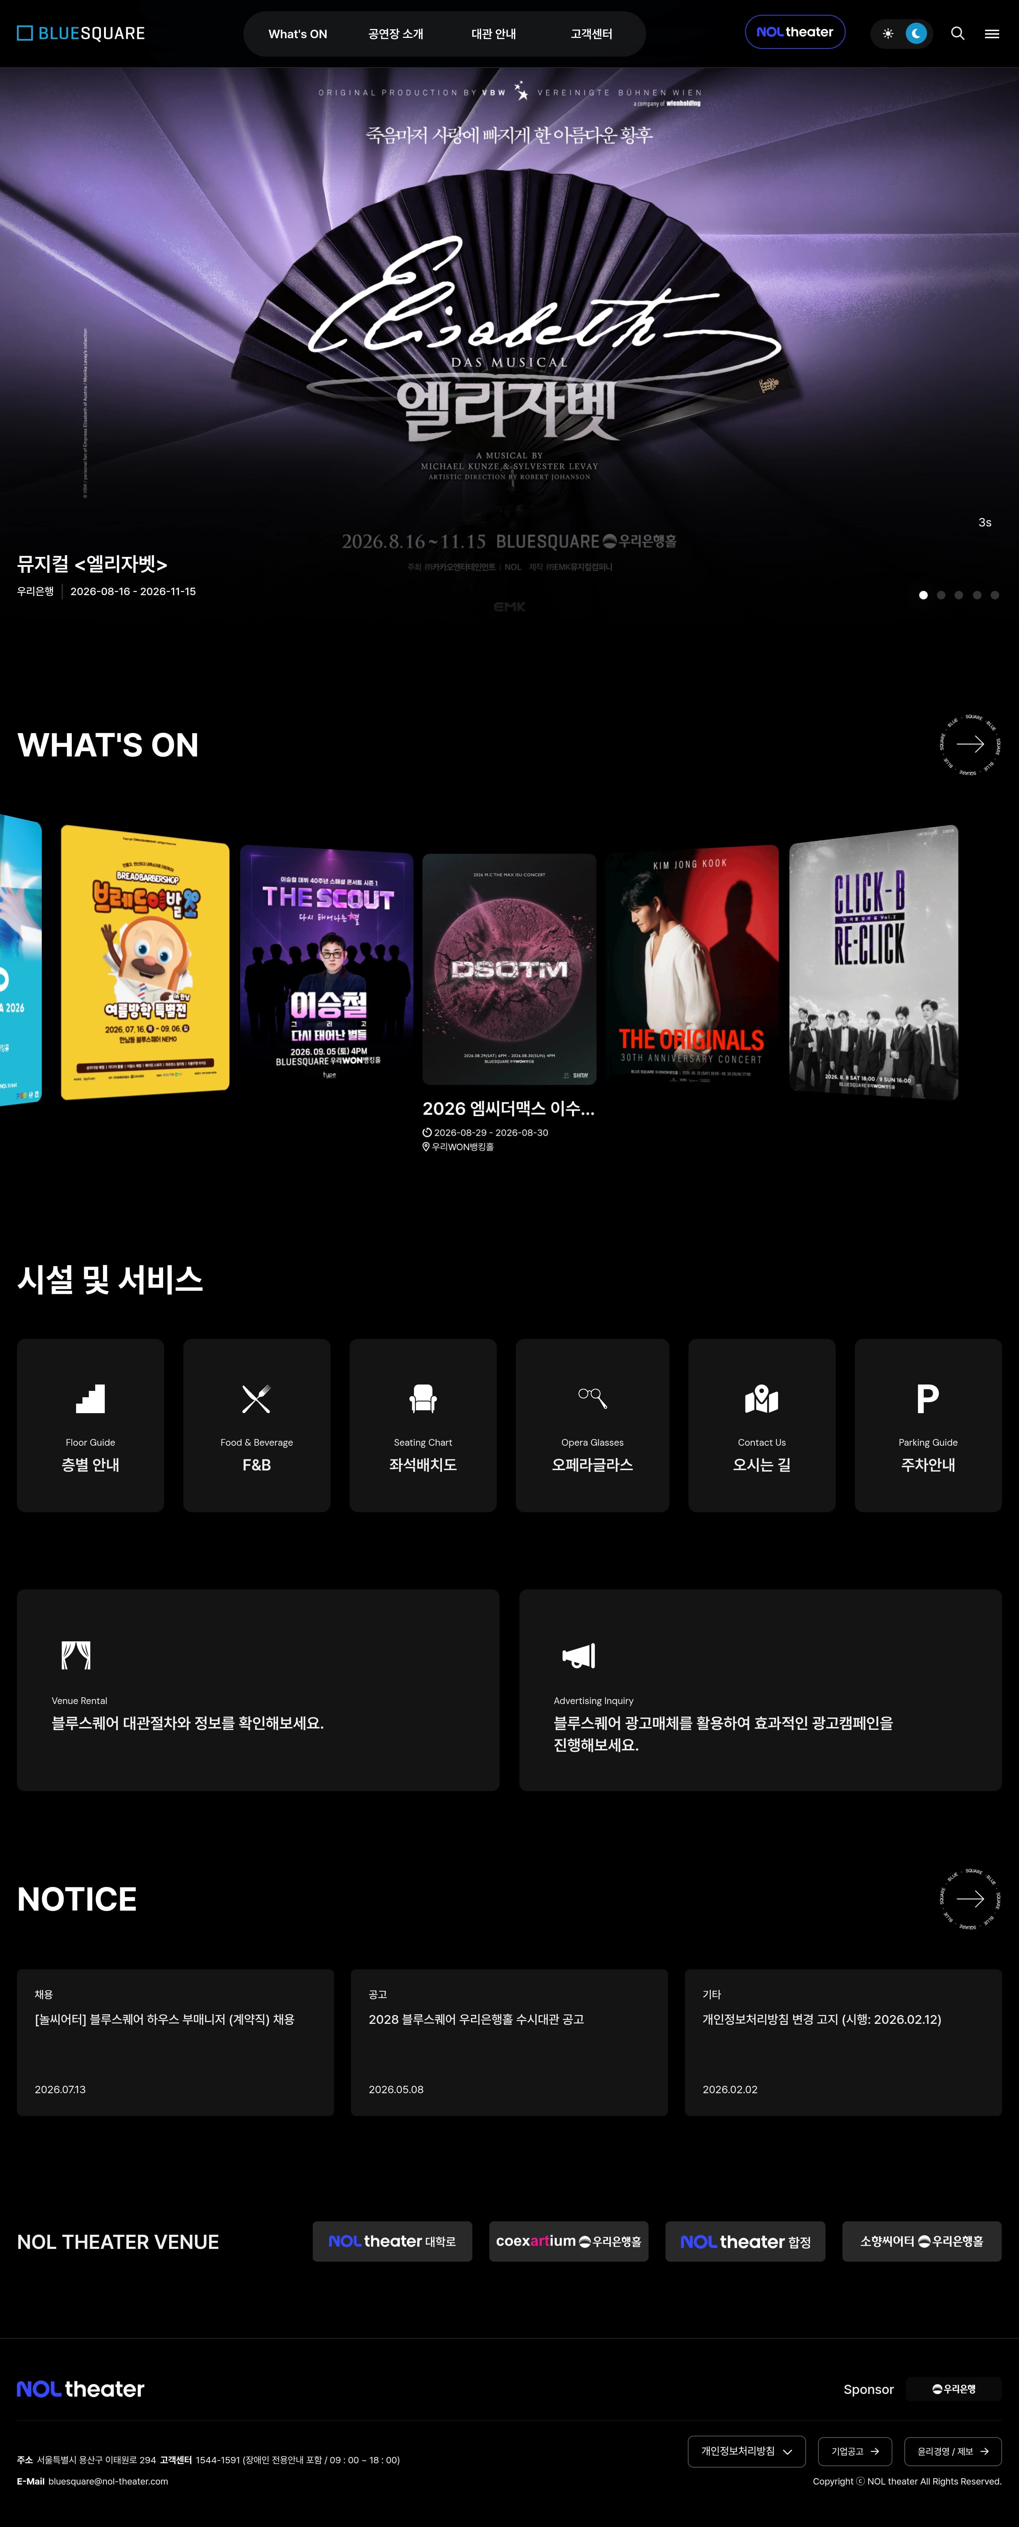
Task: Click the 소향씨어터 우리은행홀 venue button
Action: point(922,2241)
